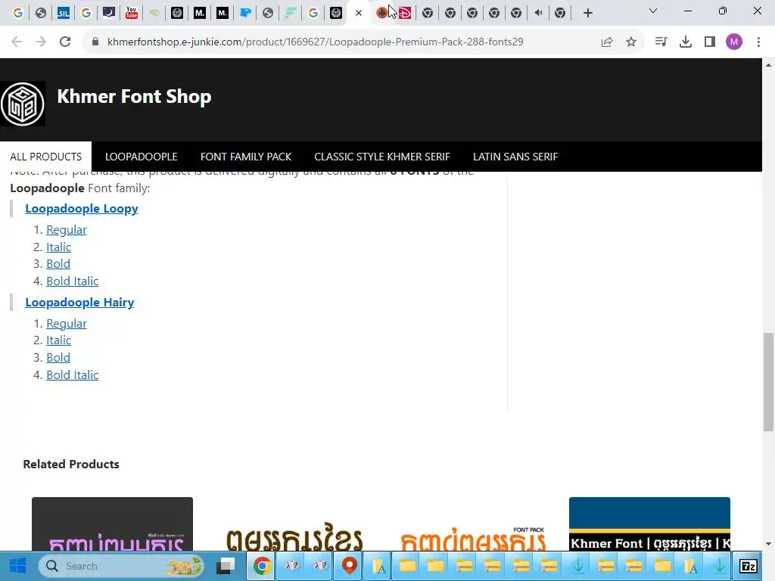This screenshot has width=775, height=581.
Task: Click the page vertical scrollbar thumb
Action: coord(768,382)
